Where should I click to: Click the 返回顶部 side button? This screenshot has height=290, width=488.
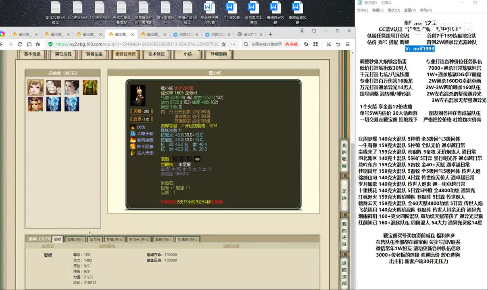point(344,273)
